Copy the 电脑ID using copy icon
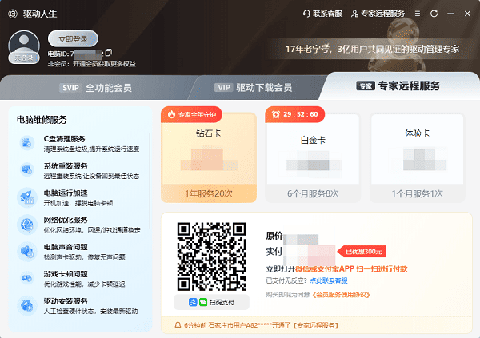480x338 pixels. pyautogui.click(x=109, y=53)
